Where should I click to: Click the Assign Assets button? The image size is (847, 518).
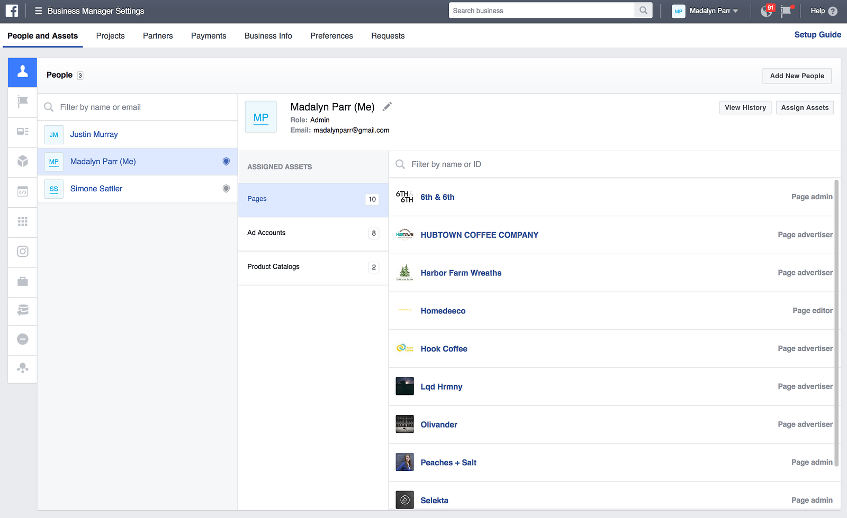(805, 107)
